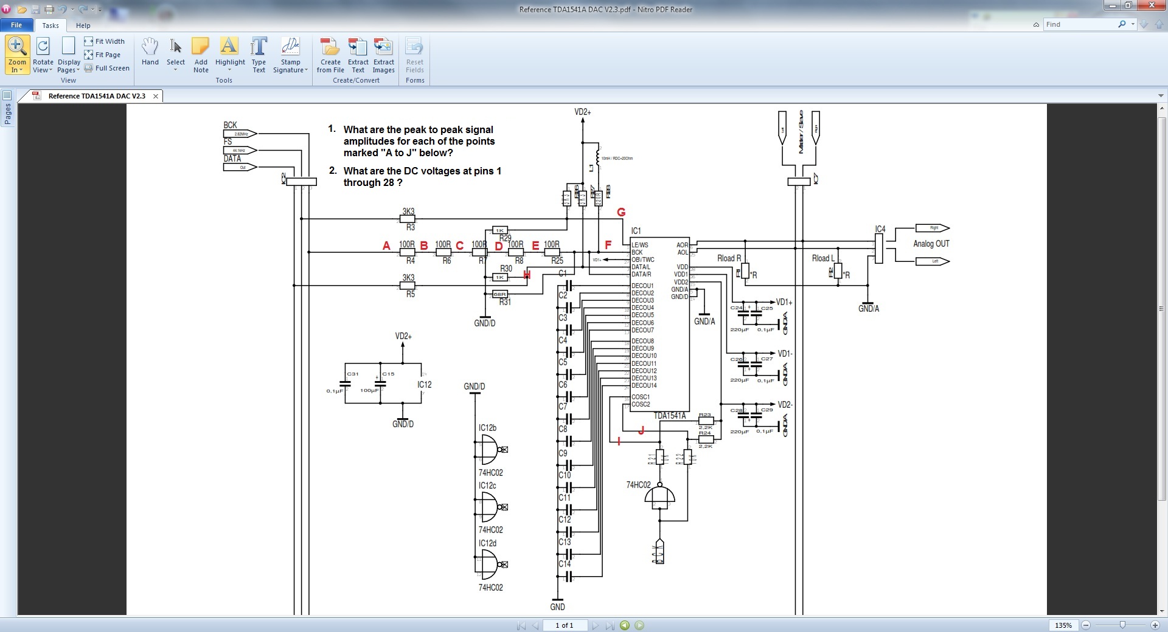Open the File menu
This screenshot has height=632, width=1168.
point(16,25)
